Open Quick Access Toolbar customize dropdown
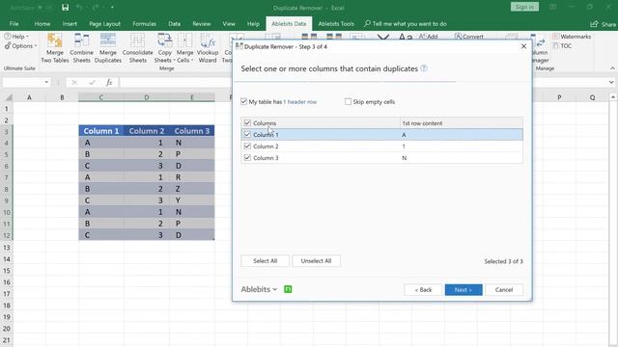The image size is (618, 347). (112, 8)
